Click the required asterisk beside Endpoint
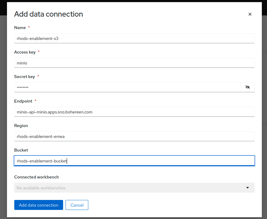Image resolution: width=267 pixels, height=219 pixels. (35, 101)
